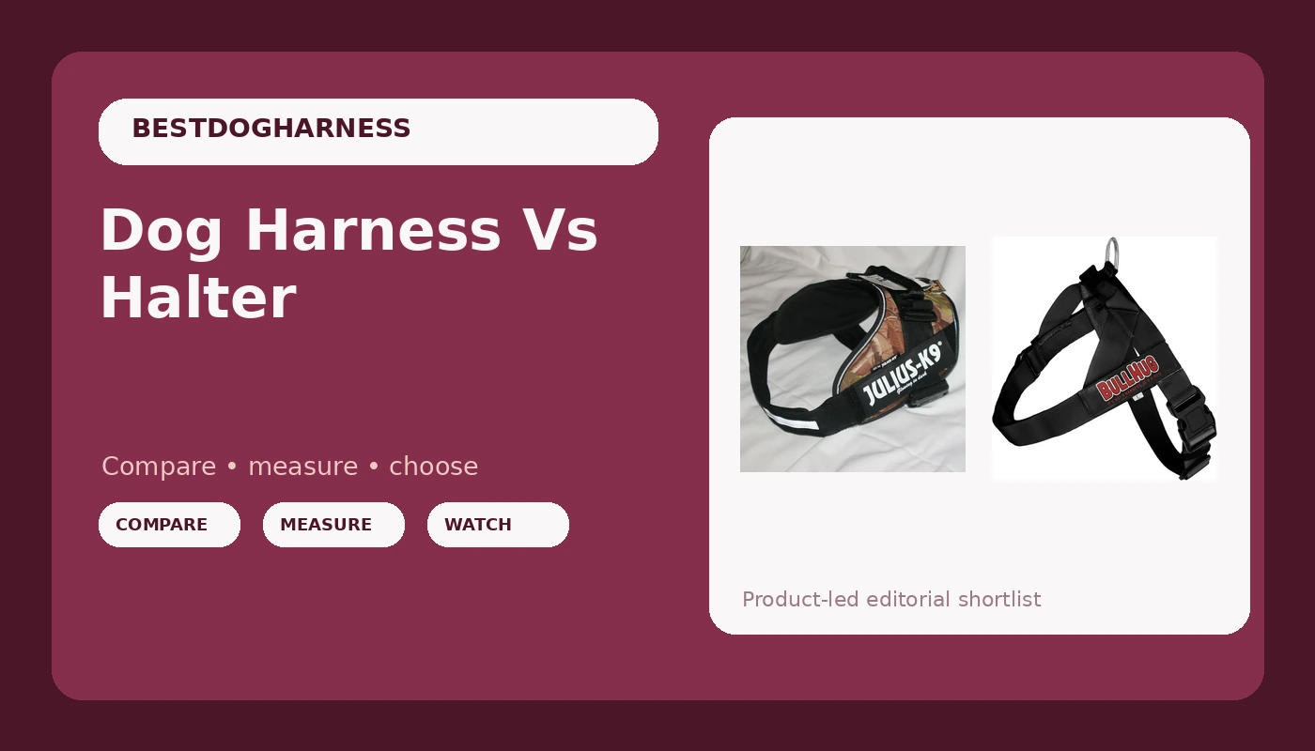Screen dimensions: 1315x751
Task: Click the metal ring atop the black harness
Action: pyautogui.click(x=1112, y=252)
